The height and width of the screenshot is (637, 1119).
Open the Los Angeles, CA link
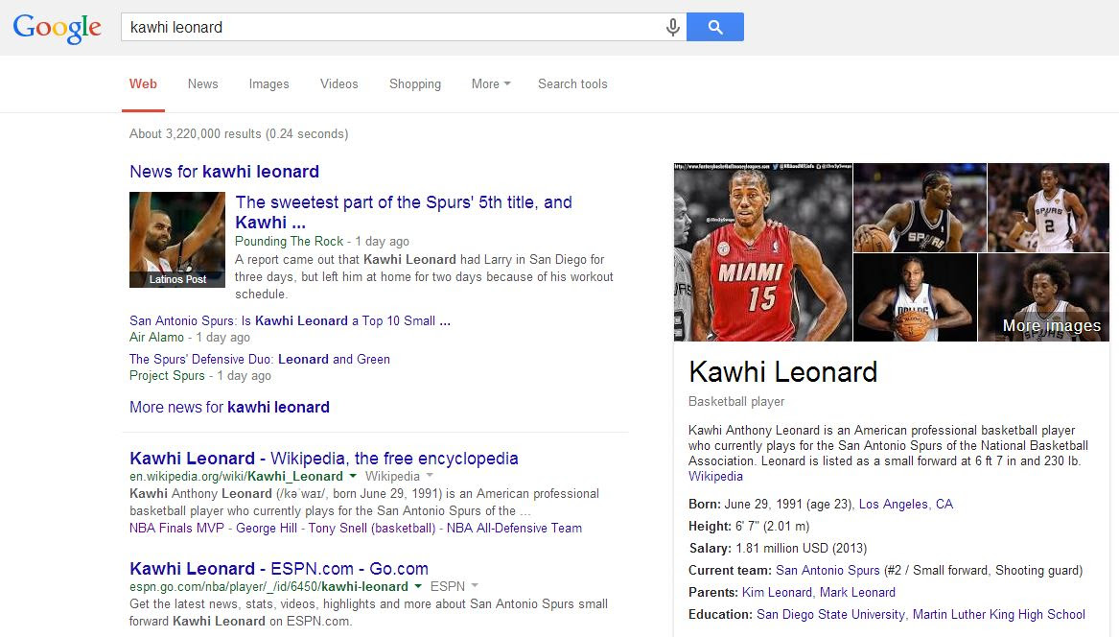click(905, 505)
